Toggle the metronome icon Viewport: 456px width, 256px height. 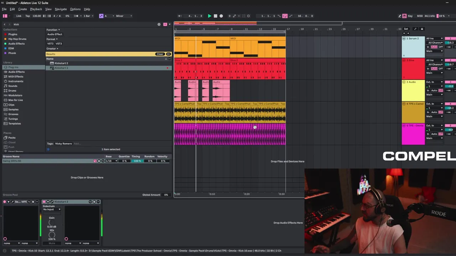point(76,16)
